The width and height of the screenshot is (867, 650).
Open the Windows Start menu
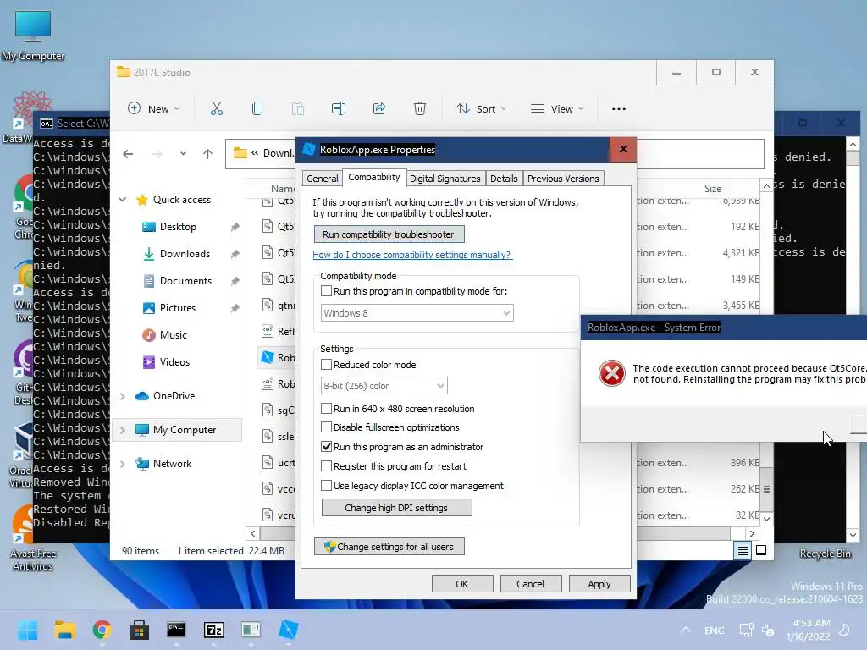27,630
